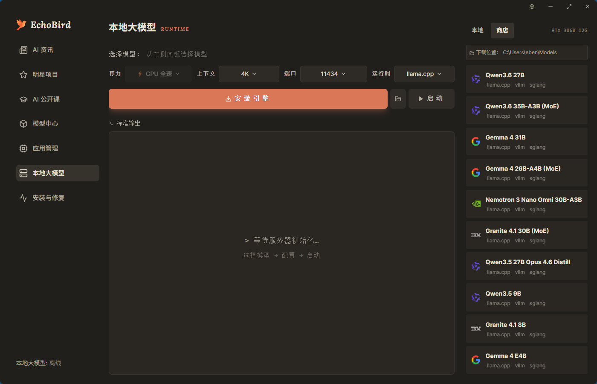The width and height of the screenshot is (597, 384).
Task: Select 本地大模型 in the sidebar
Action: [58, 173]
